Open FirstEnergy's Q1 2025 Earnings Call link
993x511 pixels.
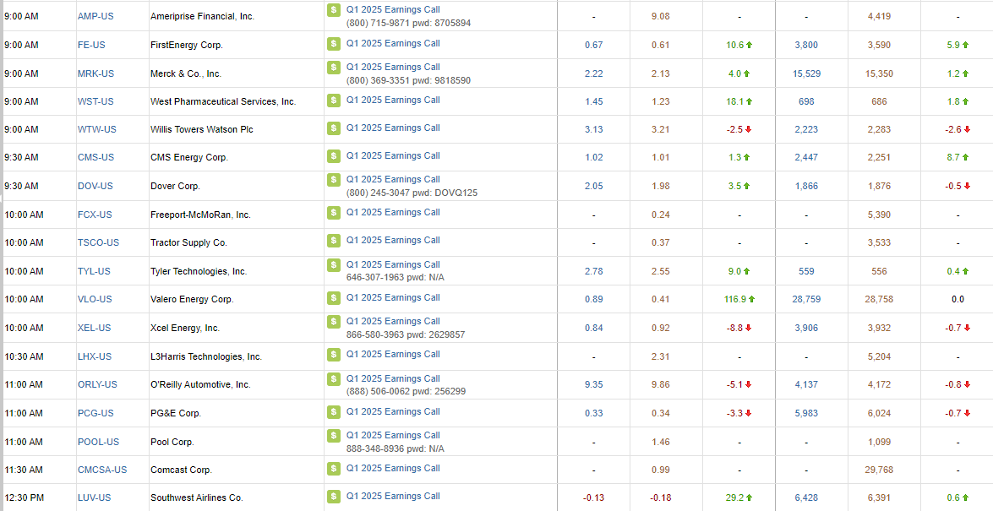[x=393, y=44]
